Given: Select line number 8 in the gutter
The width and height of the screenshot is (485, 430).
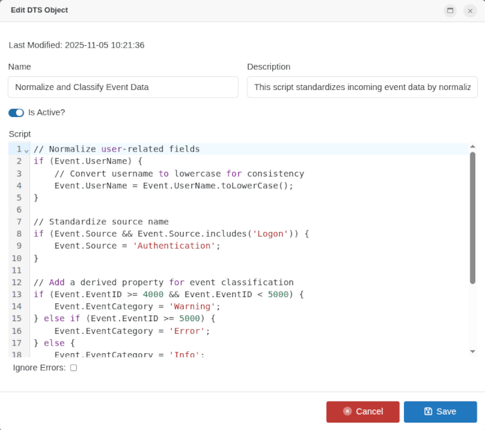Looking at the screenshot, I should point(19,233).
